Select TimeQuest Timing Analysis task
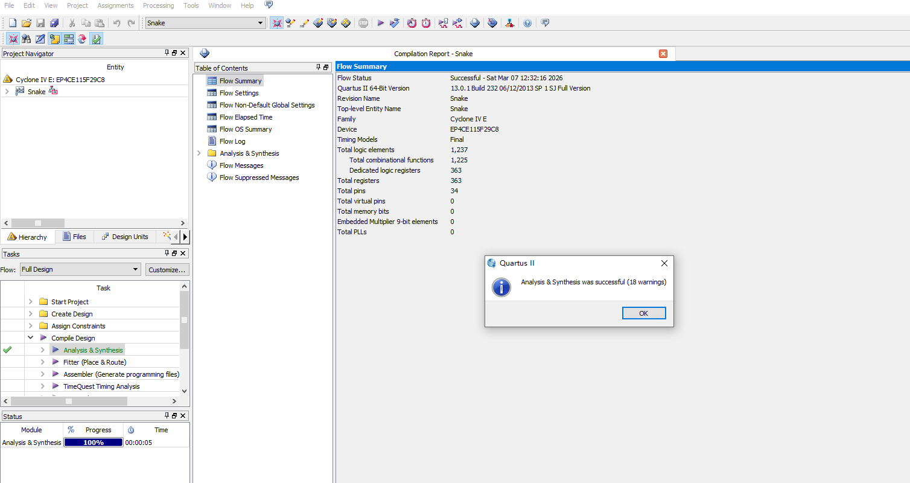The image size is (910, 483). click(101, 386)
